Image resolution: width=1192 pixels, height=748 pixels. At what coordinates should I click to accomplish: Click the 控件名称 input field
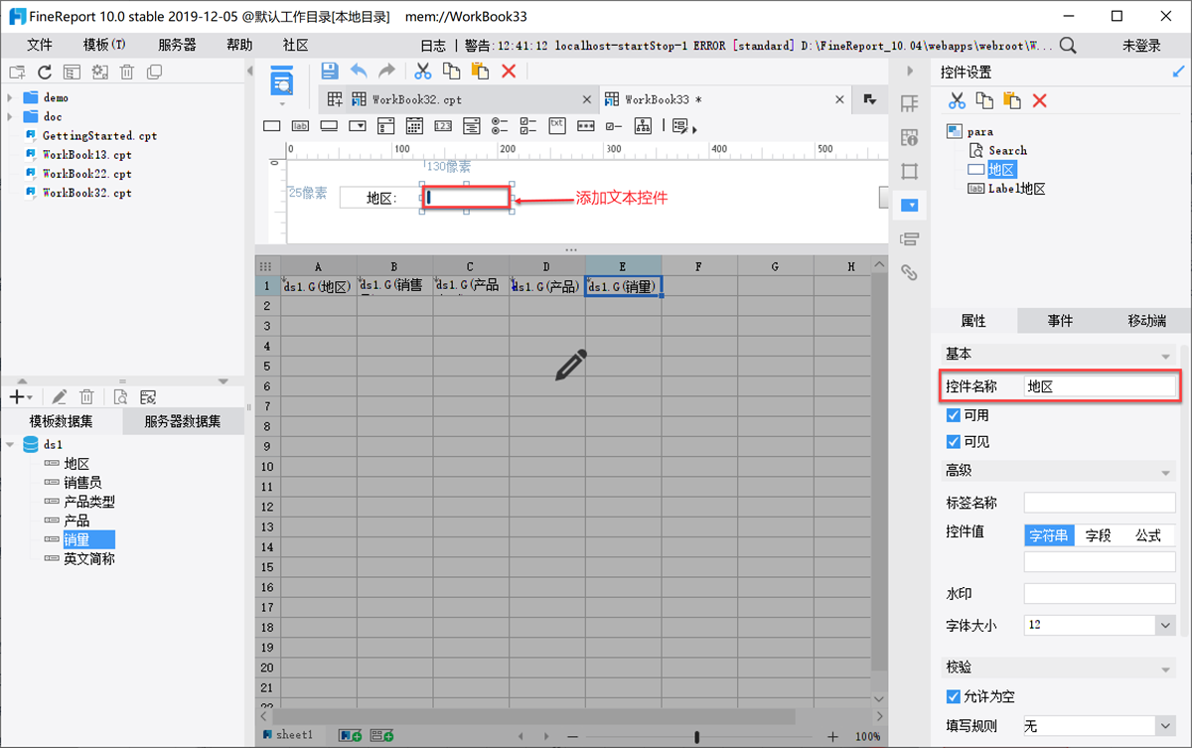point(1099,386)
